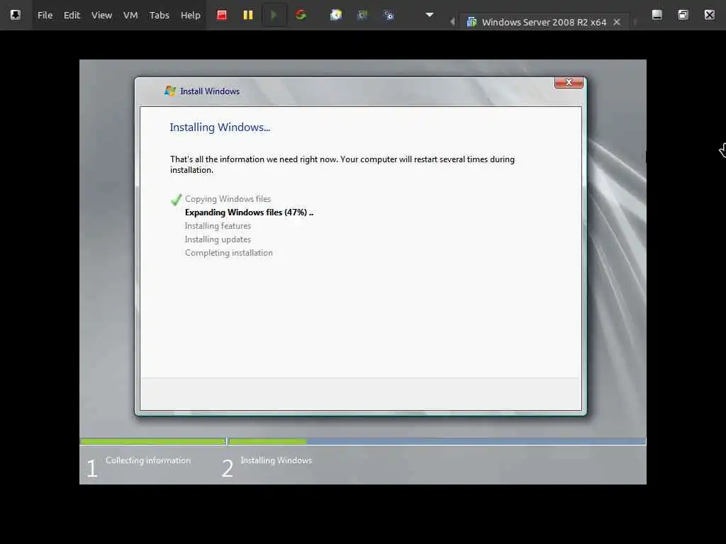Viewport: 726px width, 544px height.
Task: Click Expanding Windows files (47%) text
Action: point(249,212)
